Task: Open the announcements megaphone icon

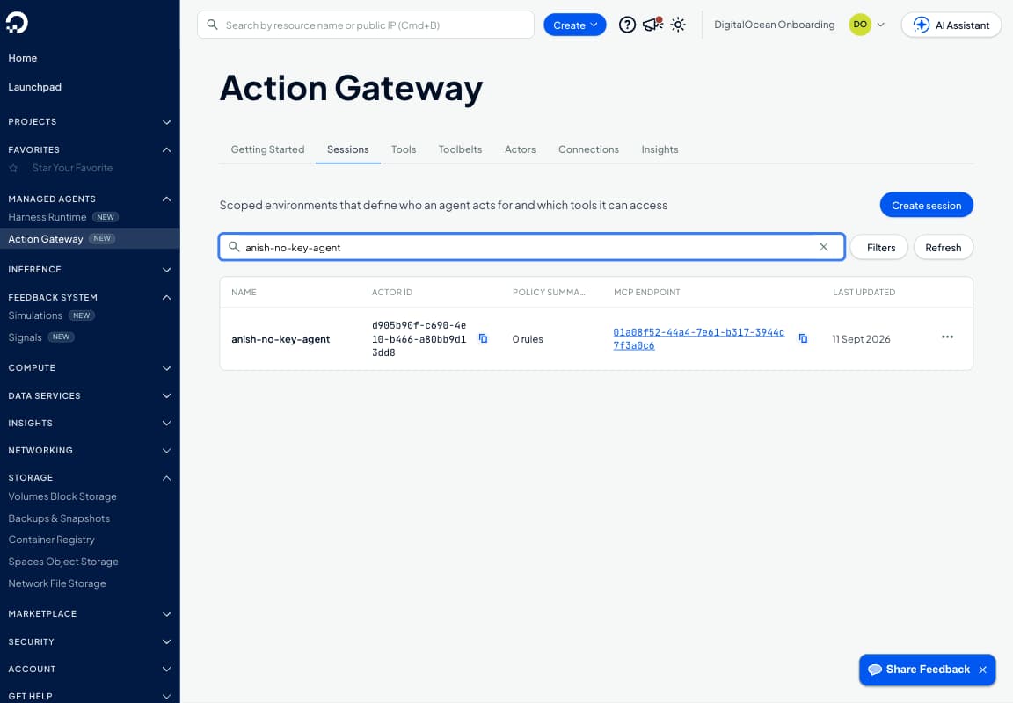Action: [x=652, y=25]
